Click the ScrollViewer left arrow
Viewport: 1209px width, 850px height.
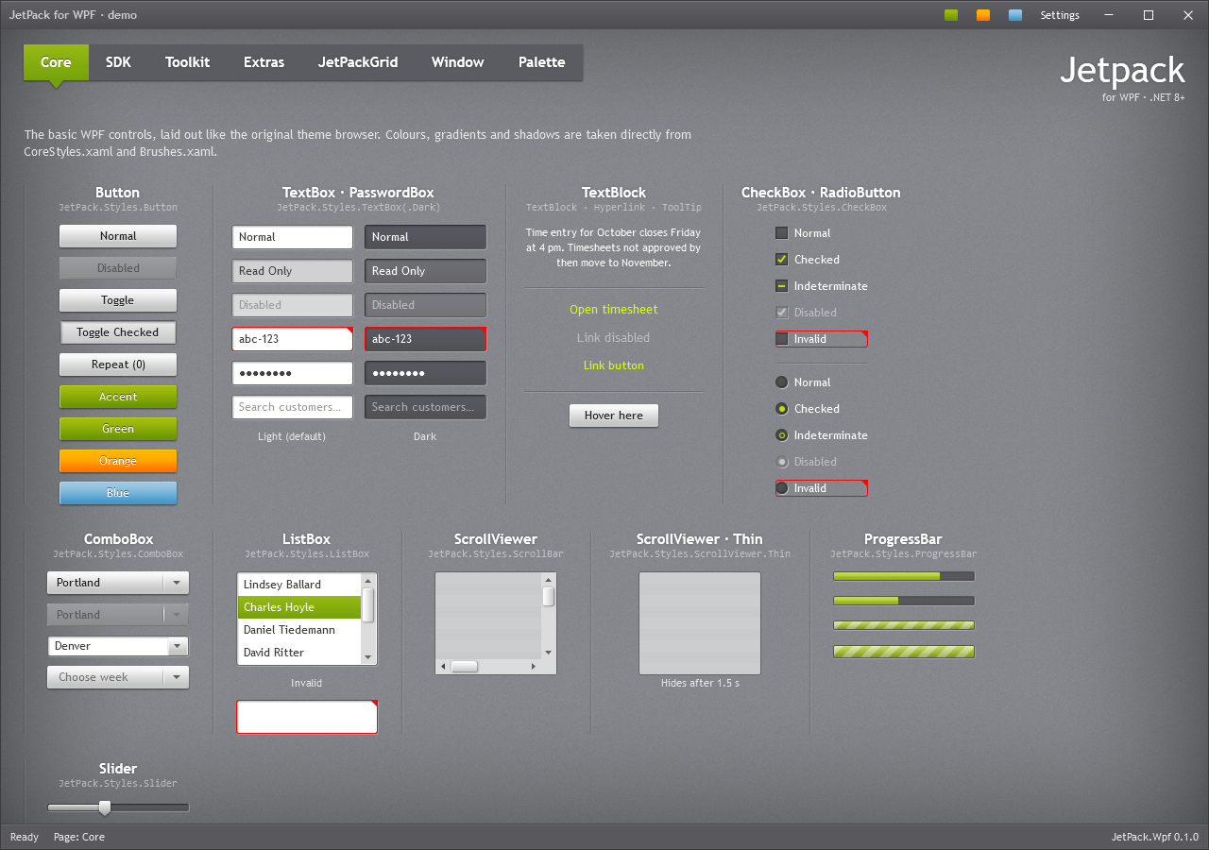click(443, 667)
